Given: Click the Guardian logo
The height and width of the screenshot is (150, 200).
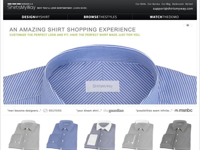Looking at the screenshot, I should pyautogui.click(x=113, y=111).
